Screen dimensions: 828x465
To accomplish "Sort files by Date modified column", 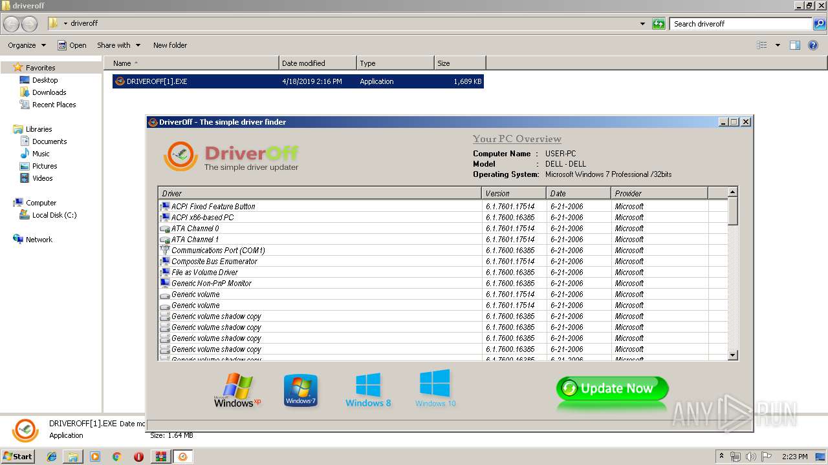I will tap(318, 63).
